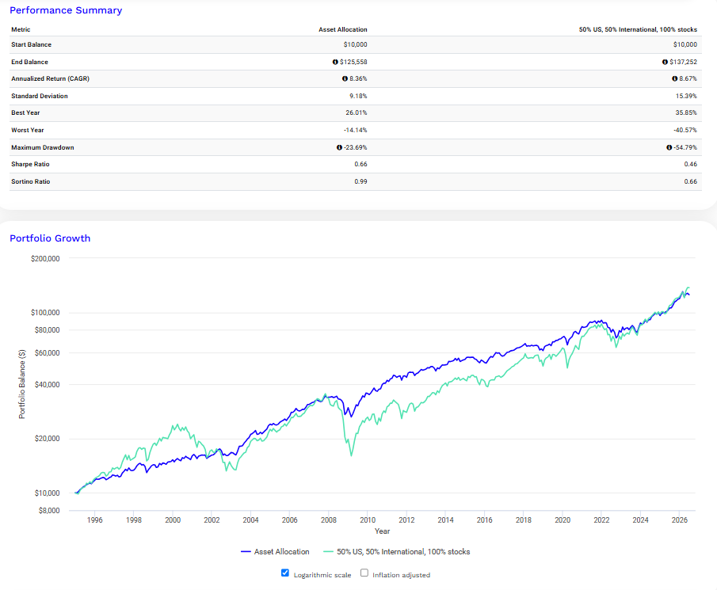717x590 pixels.
Task: Click the $100,000 y-axis label
Action: (45, 313)
